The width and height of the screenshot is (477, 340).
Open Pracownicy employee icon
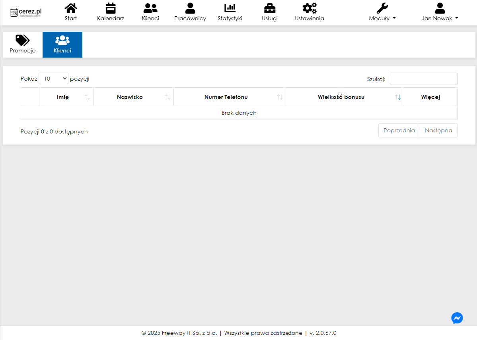click(190, 8)
